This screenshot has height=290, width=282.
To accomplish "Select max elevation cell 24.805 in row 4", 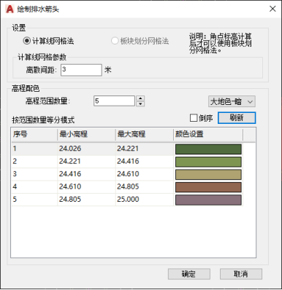I will [145, 187].
